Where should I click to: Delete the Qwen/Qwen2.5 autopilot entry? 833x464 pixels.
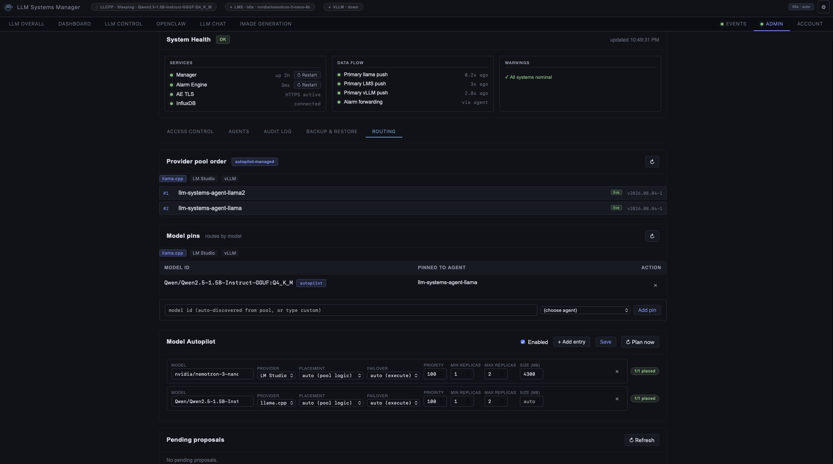click(617, 399)
